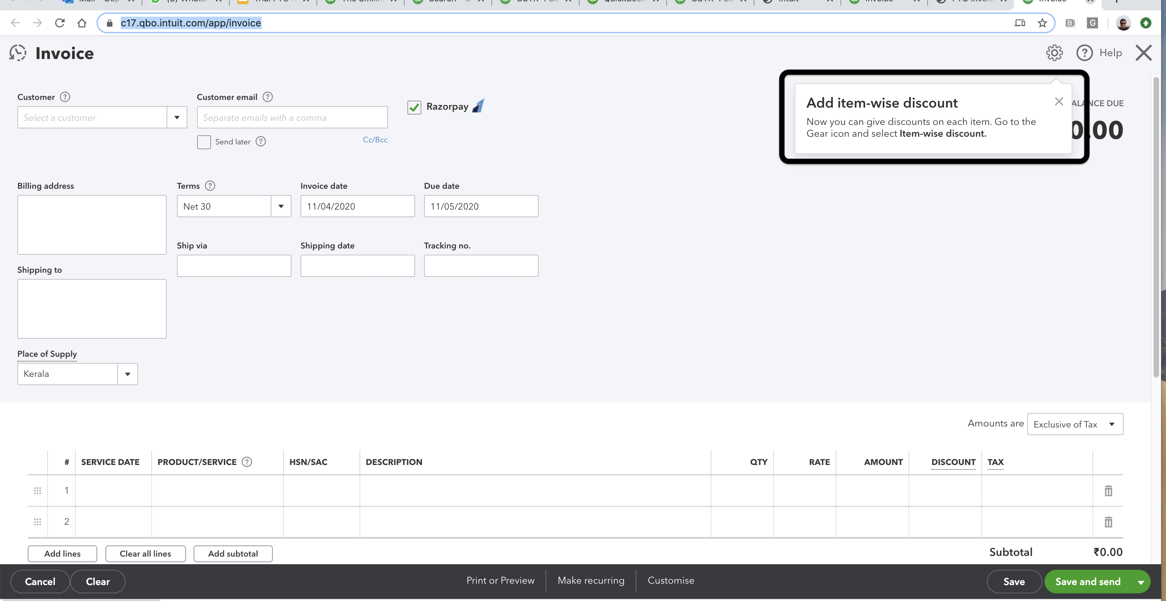Open the invoice settings gear icon
Viewport: 1166px width, 601px height.
[1054, 53]
